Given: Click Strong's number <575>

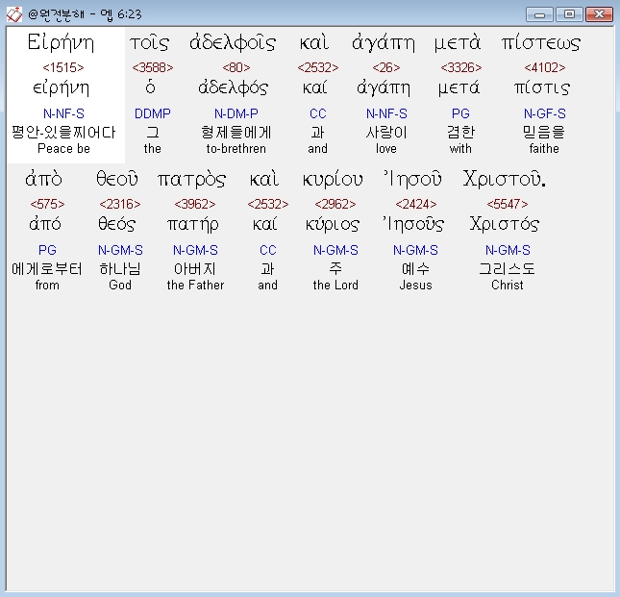Looking at the screenshot, I should tap(47, 204).
